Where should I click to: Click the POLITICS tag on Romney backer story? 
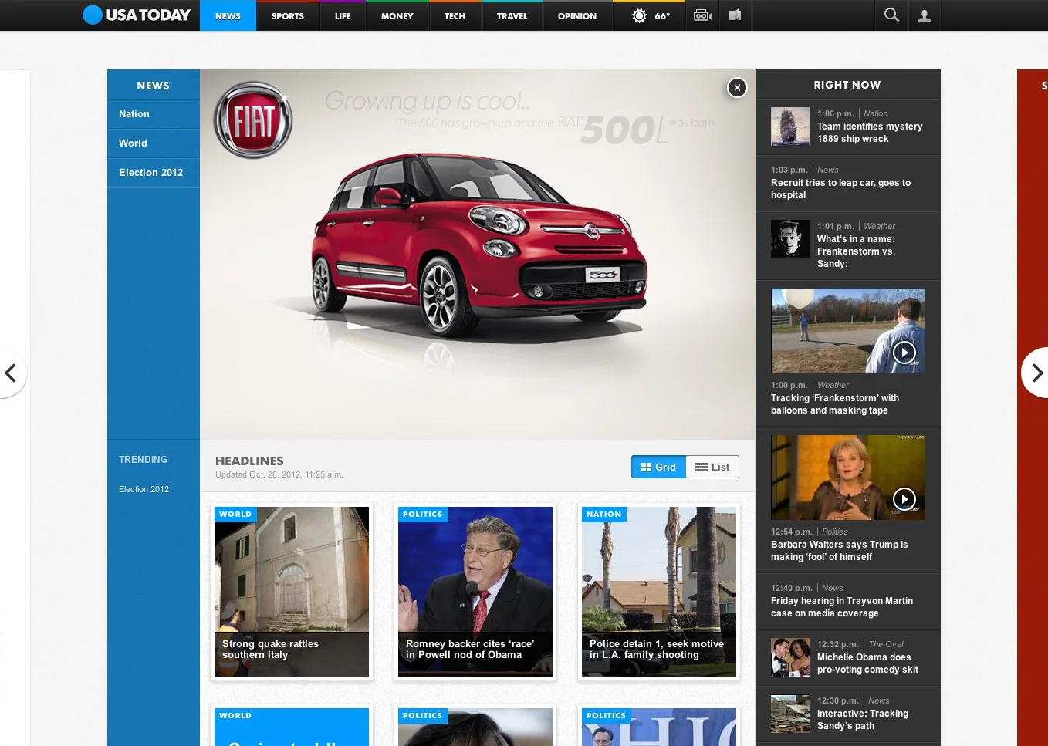point(422,515)
